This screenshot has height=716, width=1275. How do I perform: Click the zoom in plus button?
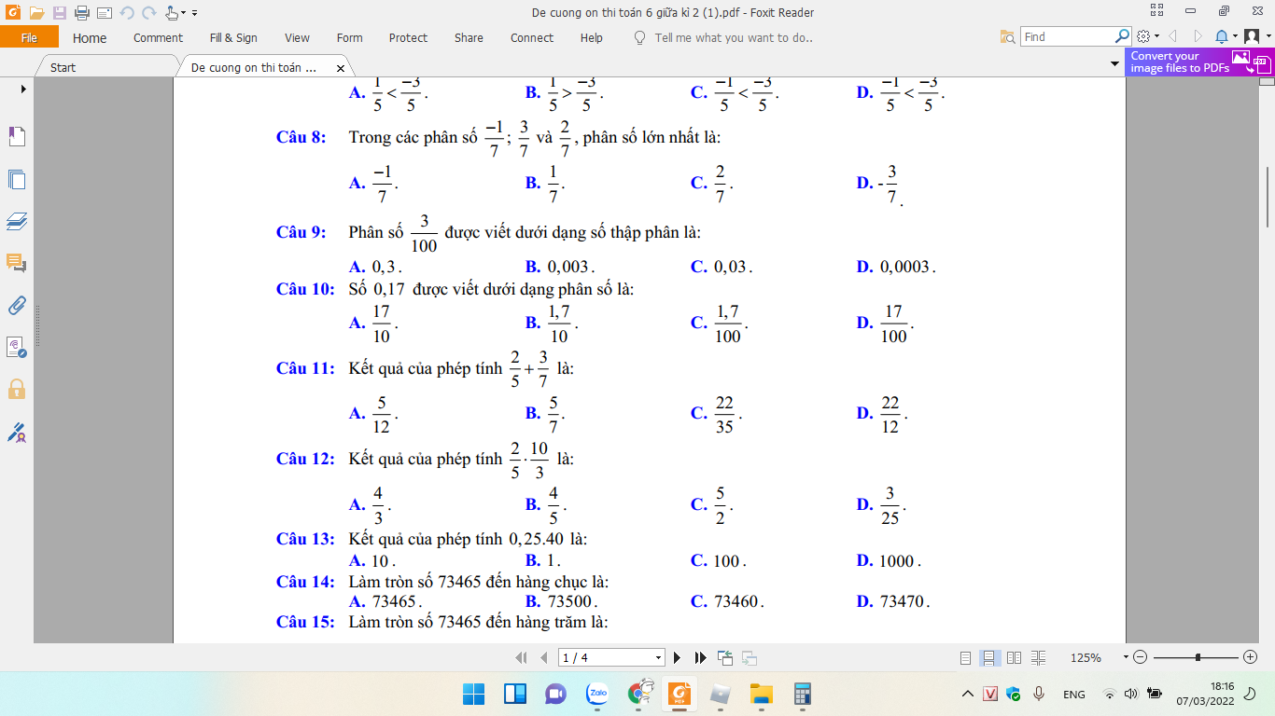(x=1251, y=657)
